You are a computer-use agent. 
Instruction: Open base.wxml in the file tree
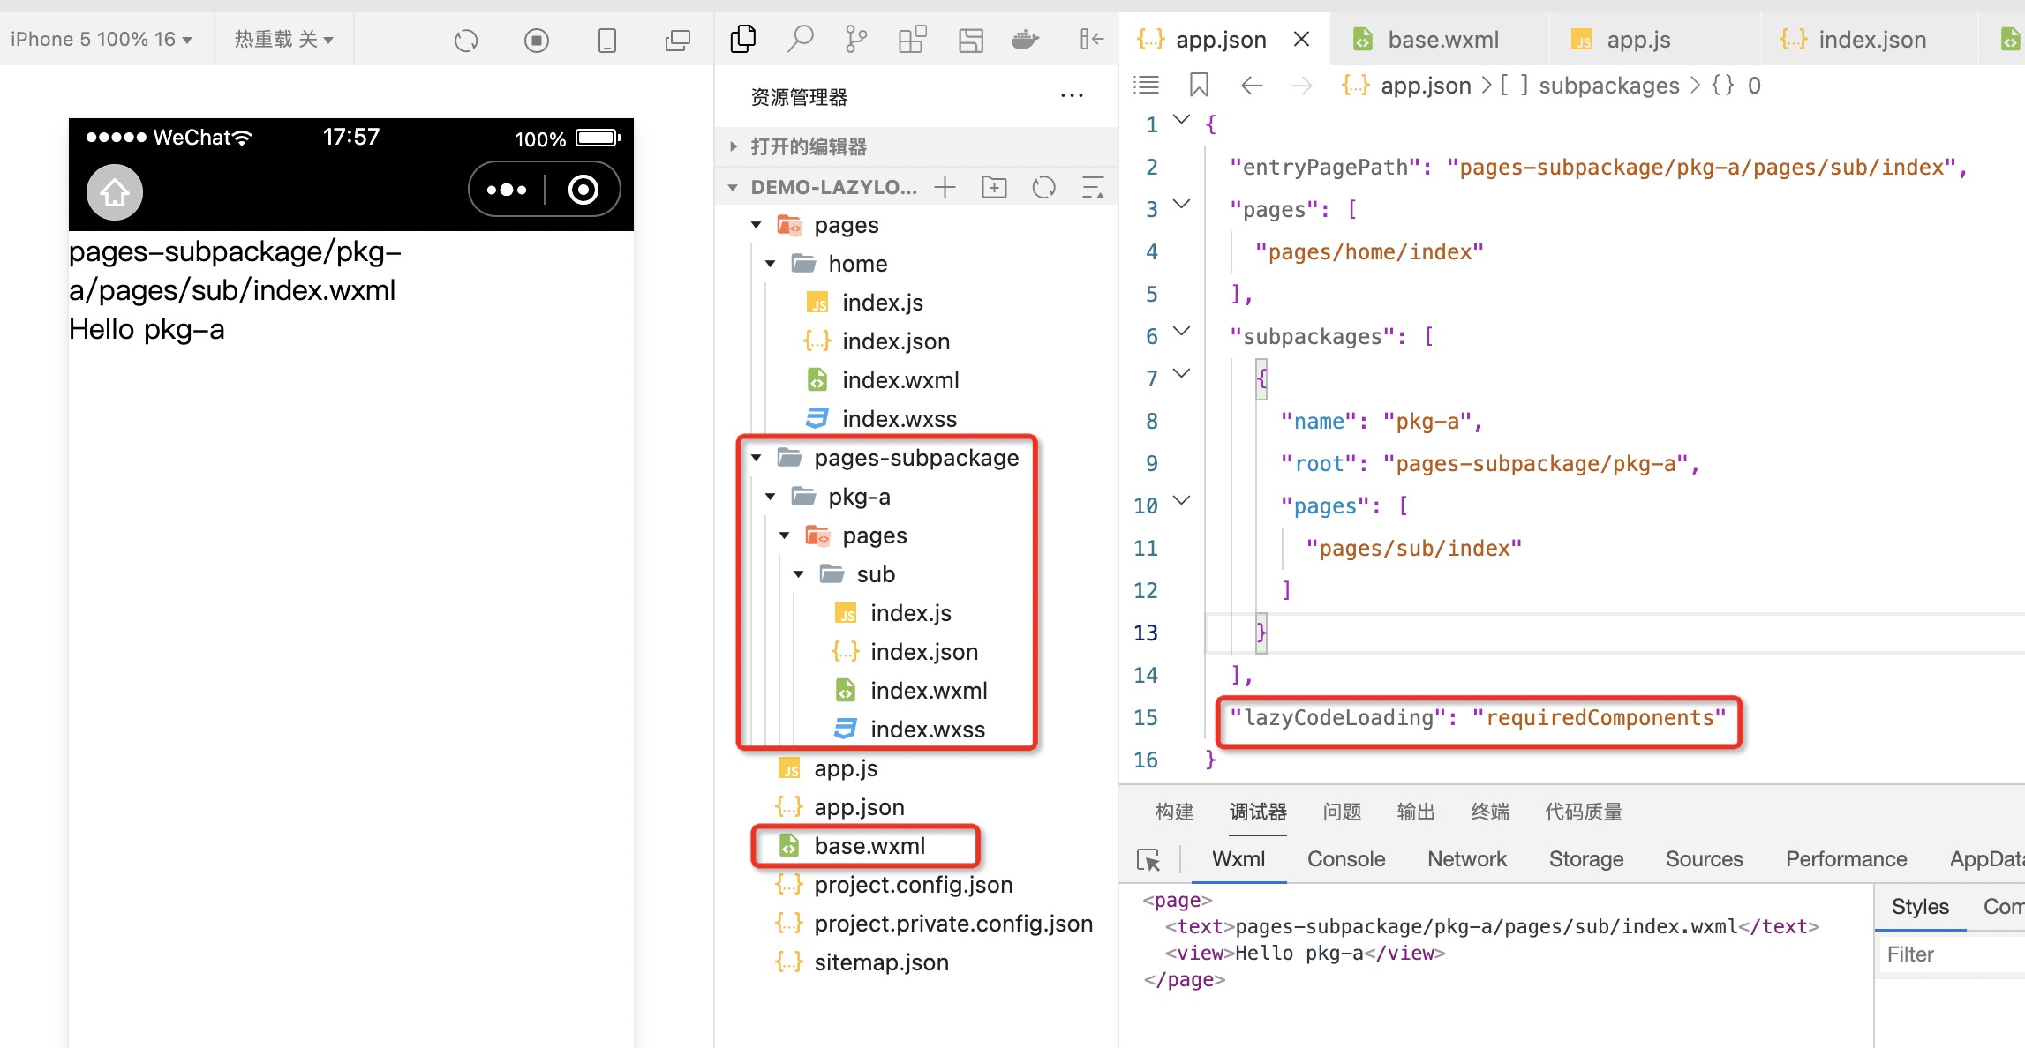[x=869, y=846]
